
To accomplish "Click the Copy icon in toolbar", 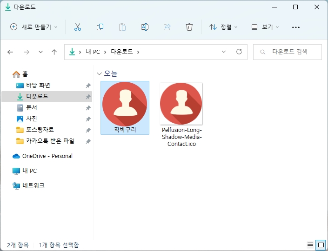I will pos(100,27).
